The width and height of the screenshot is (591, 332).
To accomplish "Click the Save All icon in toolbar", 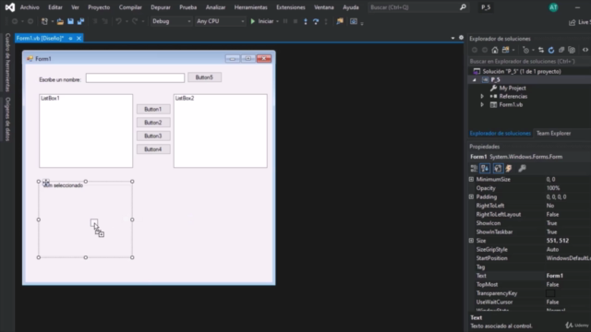I will tap(80, 21).
